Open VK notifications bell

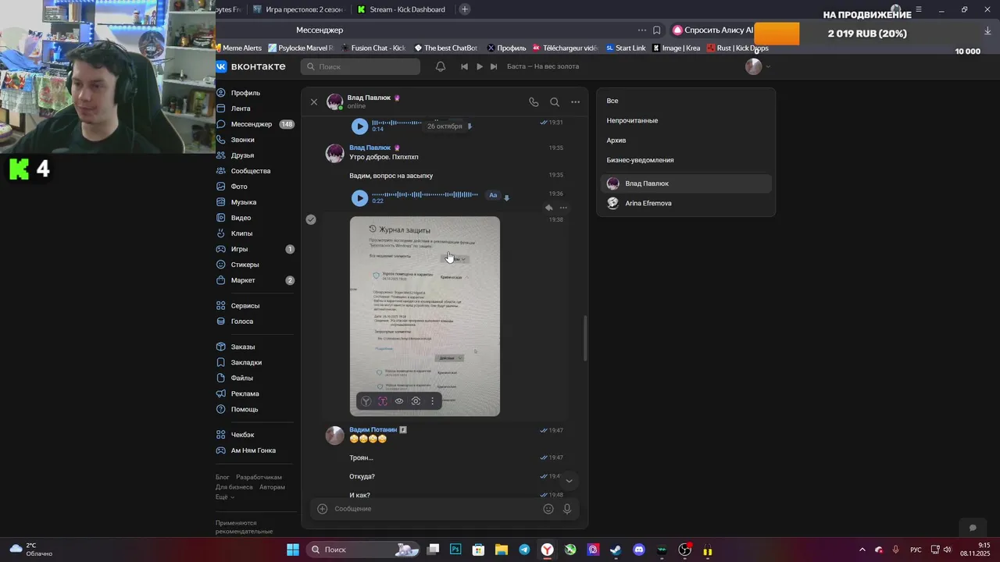click(x=441, y=66)
